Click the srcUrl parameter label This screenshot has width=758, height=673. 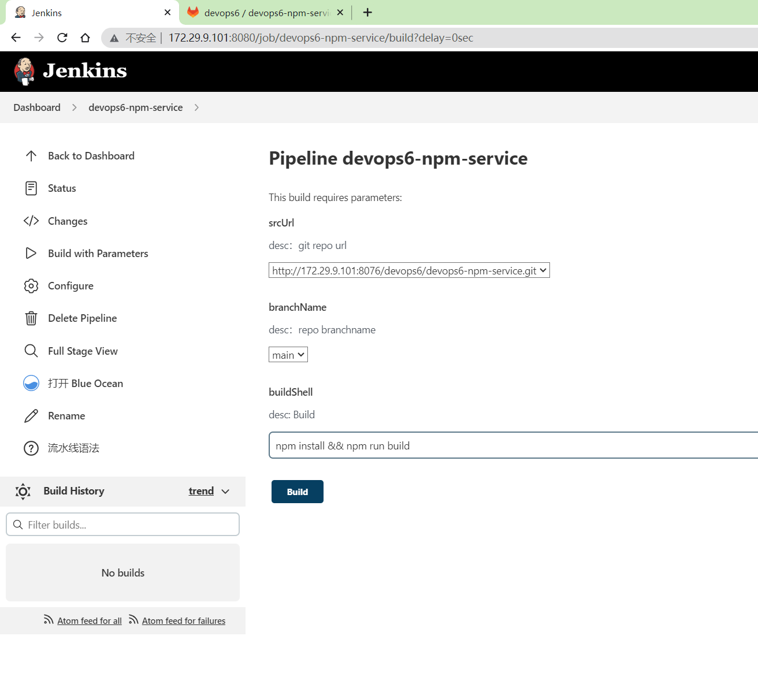point(281,223)
